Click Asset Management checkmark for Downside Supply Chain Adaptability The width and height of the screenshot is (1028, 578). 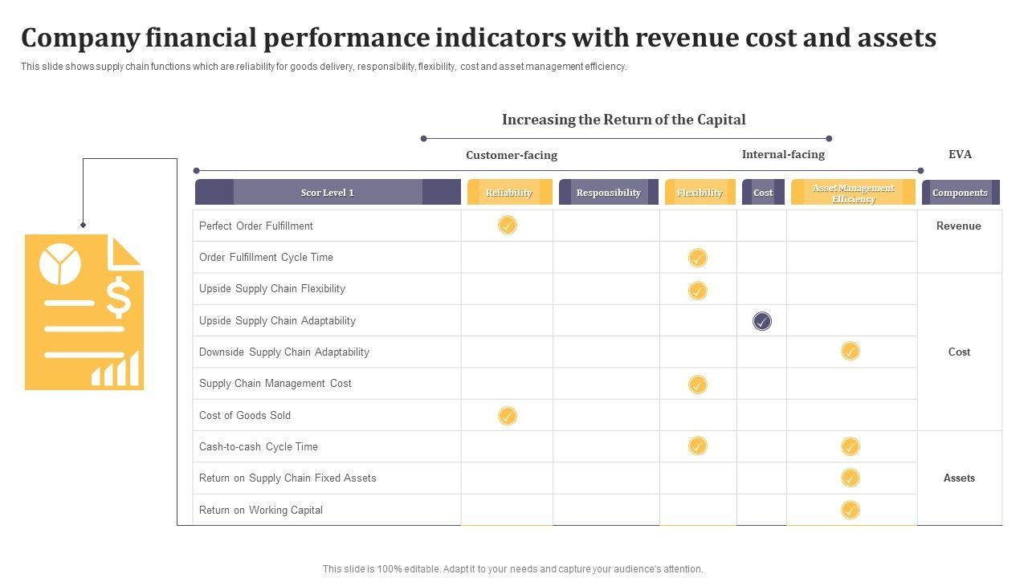pyautogui.click(x=851, y=351)
